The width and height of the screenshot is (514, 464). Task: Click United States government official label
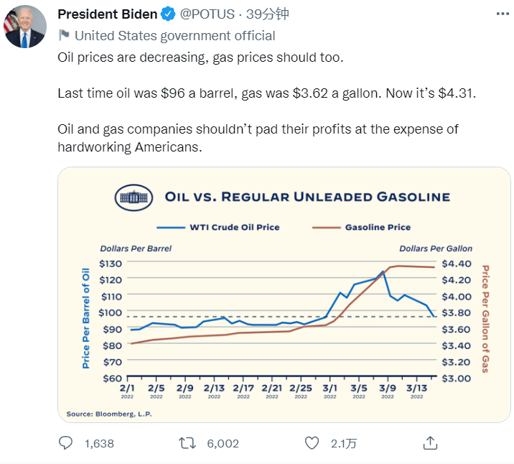click(x=174, y=35)
